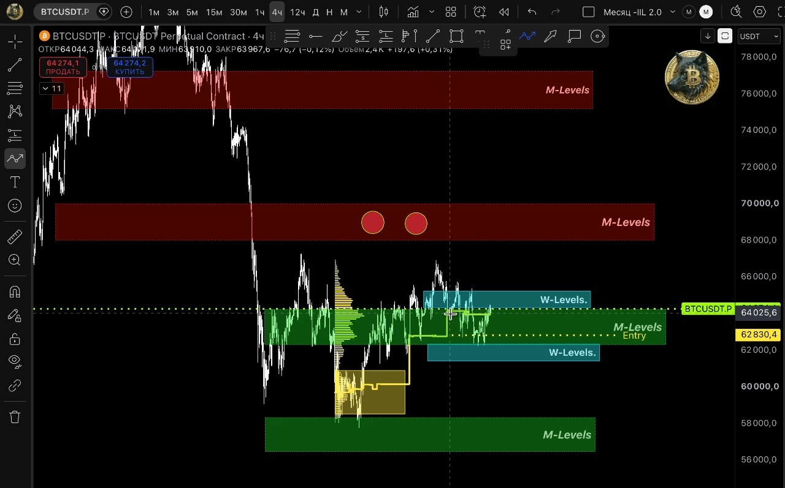Open the quick search lightning icon

(737, 12)
